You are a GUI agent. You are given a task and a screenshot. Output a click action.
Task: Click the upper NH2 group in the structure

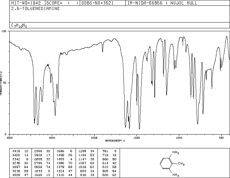point(176,153)
